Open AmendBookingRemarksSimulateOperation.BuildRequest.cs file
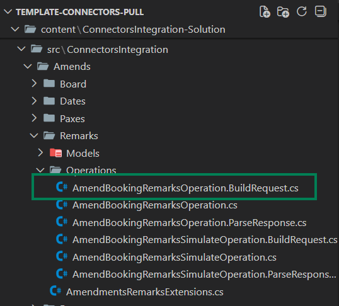 click(x=205, y=240)
